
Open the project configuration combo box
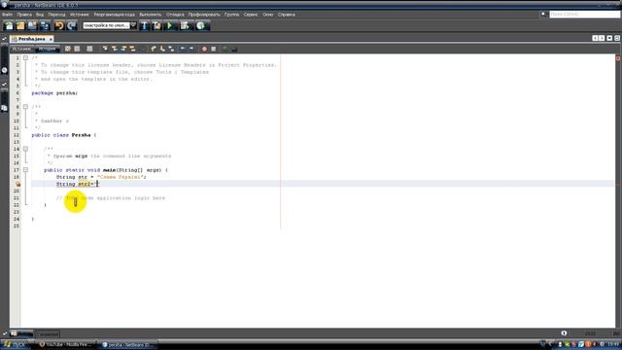[x=110, y=25]
